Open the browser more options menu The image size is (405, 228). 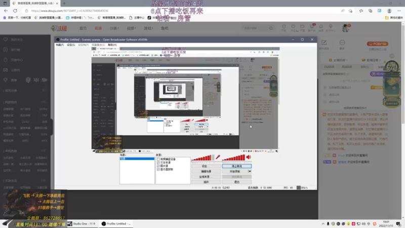click(399, 11)
